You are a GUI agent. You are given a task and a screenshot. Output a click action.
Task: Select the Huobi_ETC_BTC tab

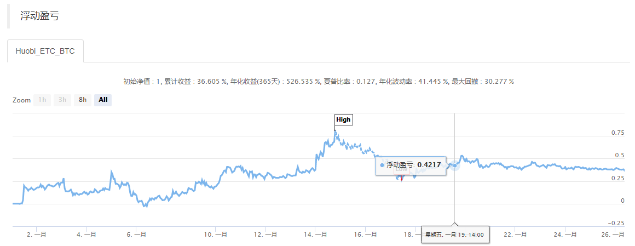[x=45, y=51]
